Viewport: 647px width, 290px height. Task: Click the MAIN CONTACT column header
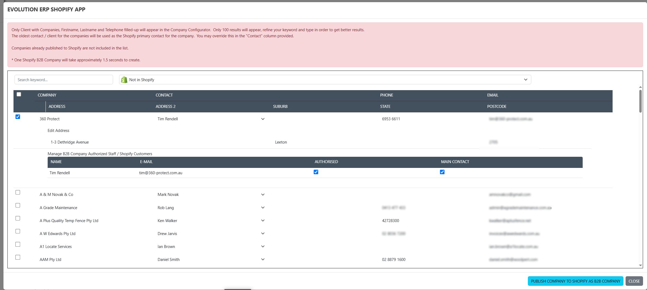[455, 162]
